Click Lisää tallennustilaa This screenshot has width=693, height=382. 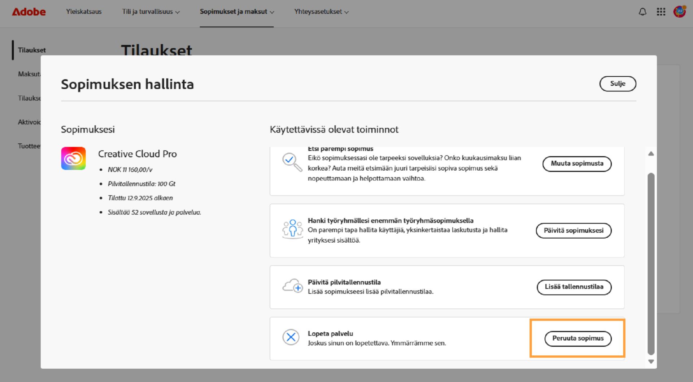coord(574,287)
